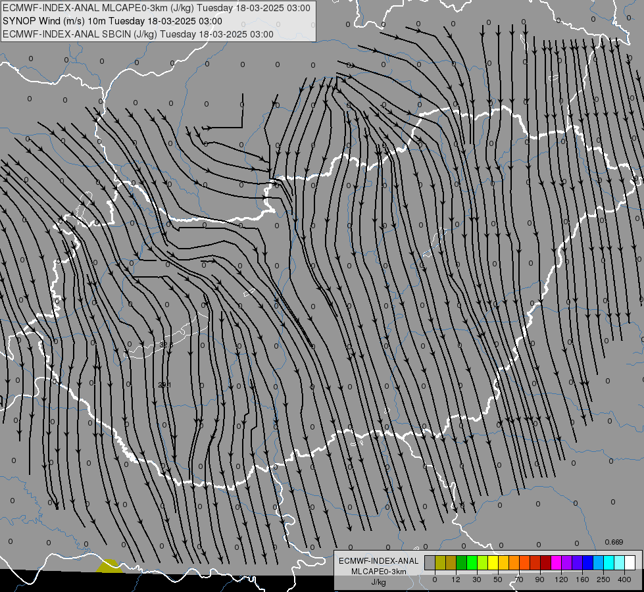Click the legend tick label 160
644x592 pixels.
point(582,580)
